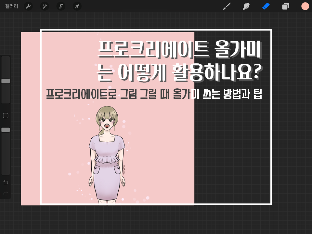The image size is (312, 234).
Task: Tap the square Modify button in sidebar
Action: tap(6, 116)
